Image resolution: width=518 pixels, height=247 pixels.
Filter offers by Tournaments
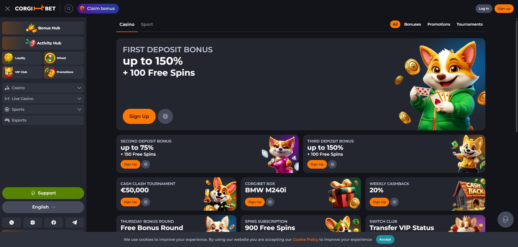click(x=469, y=24)
